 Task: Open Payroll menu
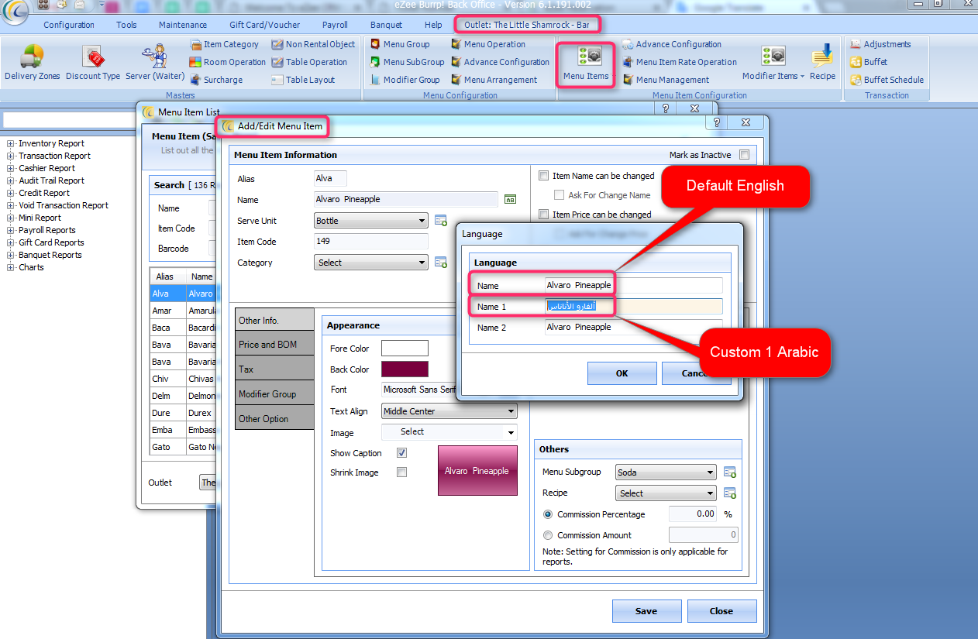click(x=335, y=25)
